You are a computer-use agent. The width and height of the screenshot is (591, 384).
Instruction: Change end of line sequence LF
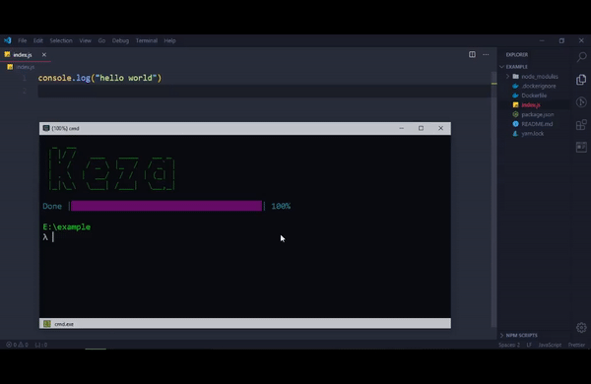(529, 345)
